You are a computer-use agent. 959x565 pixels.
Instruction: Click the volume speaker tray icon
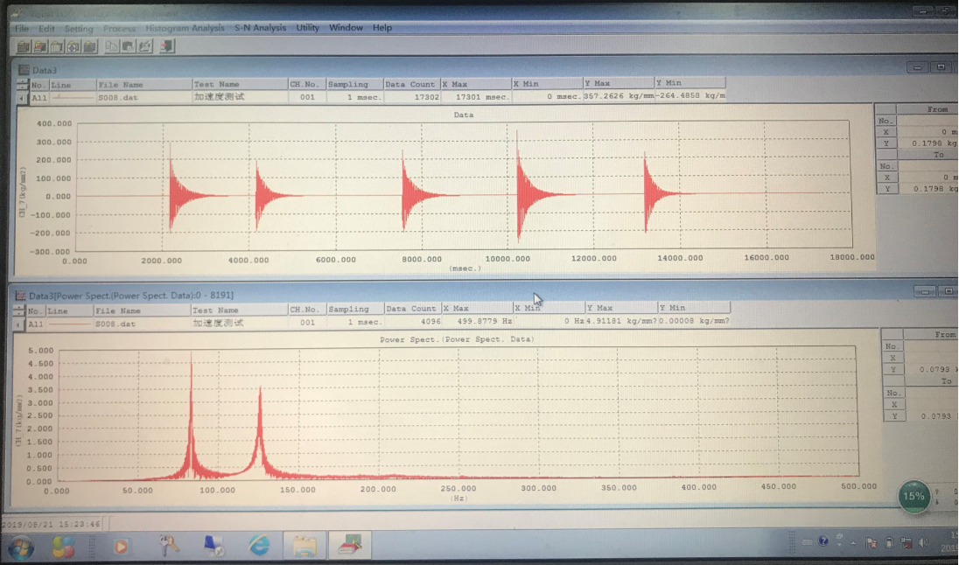pos(922,542)
